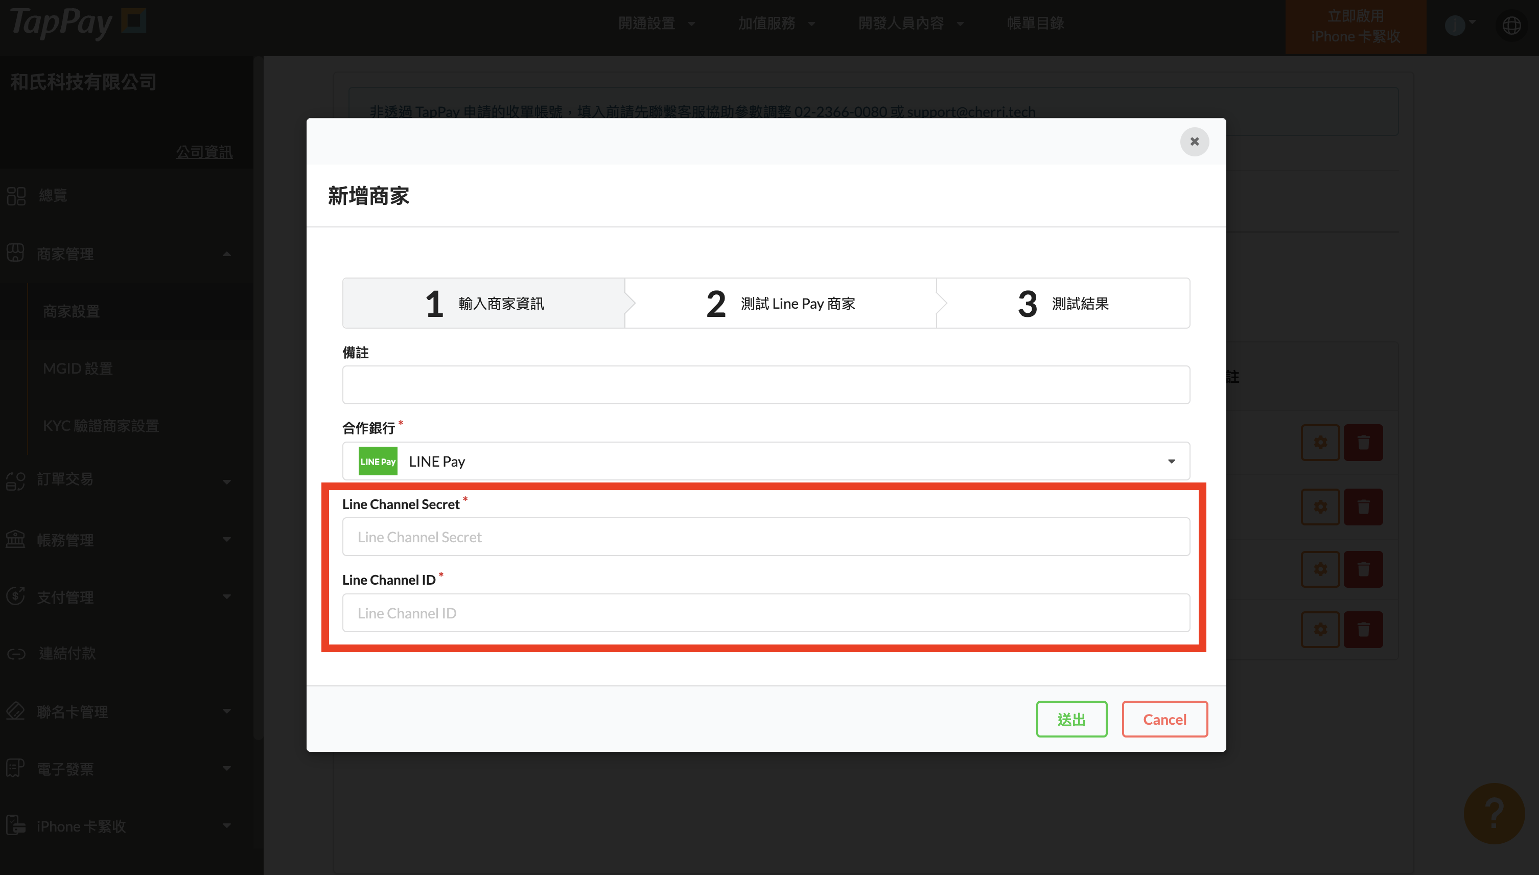Click the green 送出 submit button
The width and height of the screenshot is (1539, 875).
pyautogui.click(x=1071, y=719)
